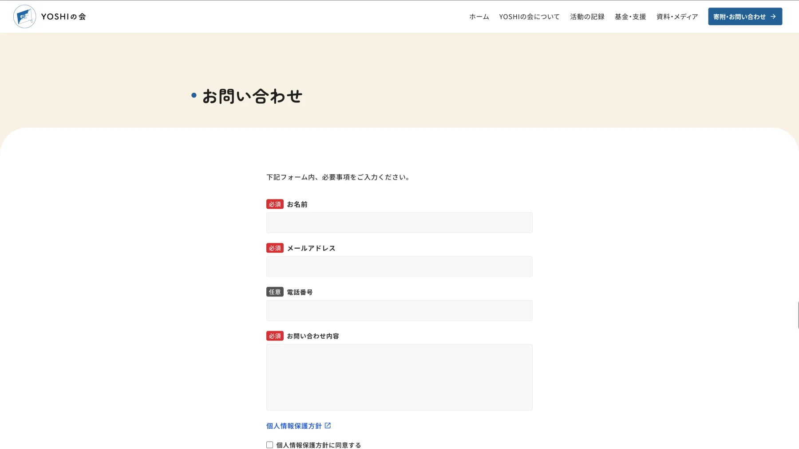Click the 個人情報保護方針に同意する label text
This screenshot has height=449, width=799.
pos(319,445)
